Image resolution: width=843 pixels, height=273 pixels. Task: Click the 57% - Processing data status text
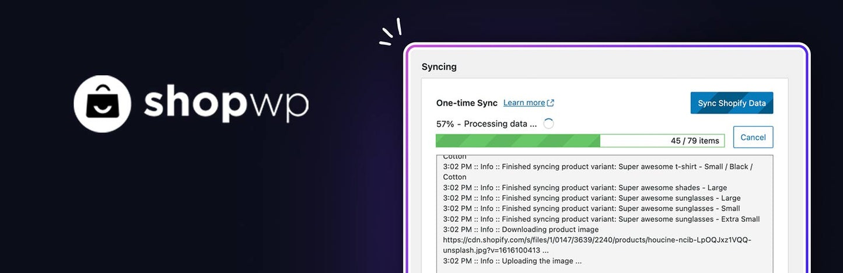pos(487,124)
